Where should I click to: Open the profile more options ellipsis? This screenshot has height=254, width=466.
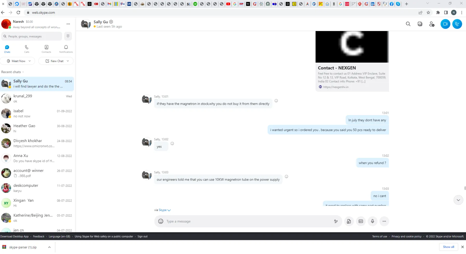coord(68,24)
